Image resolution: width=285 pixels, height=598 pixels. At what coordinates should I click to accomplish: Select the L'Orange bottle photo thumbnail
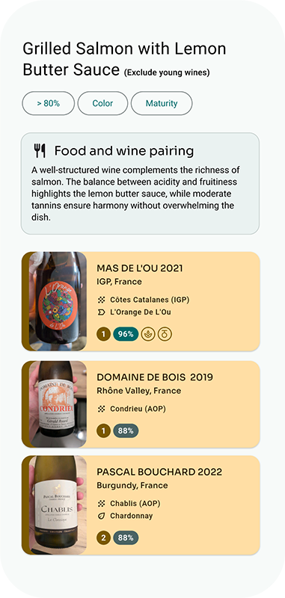(58, 301)
